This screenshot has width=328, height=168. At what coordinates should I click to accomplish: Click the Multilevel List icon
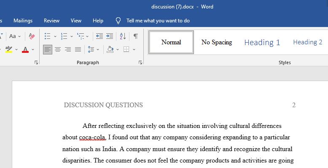(x=81, y=36)
